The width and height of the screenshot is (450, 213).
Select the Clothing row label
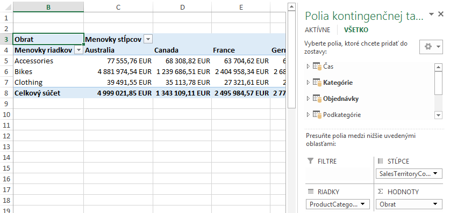pos(48,83)
